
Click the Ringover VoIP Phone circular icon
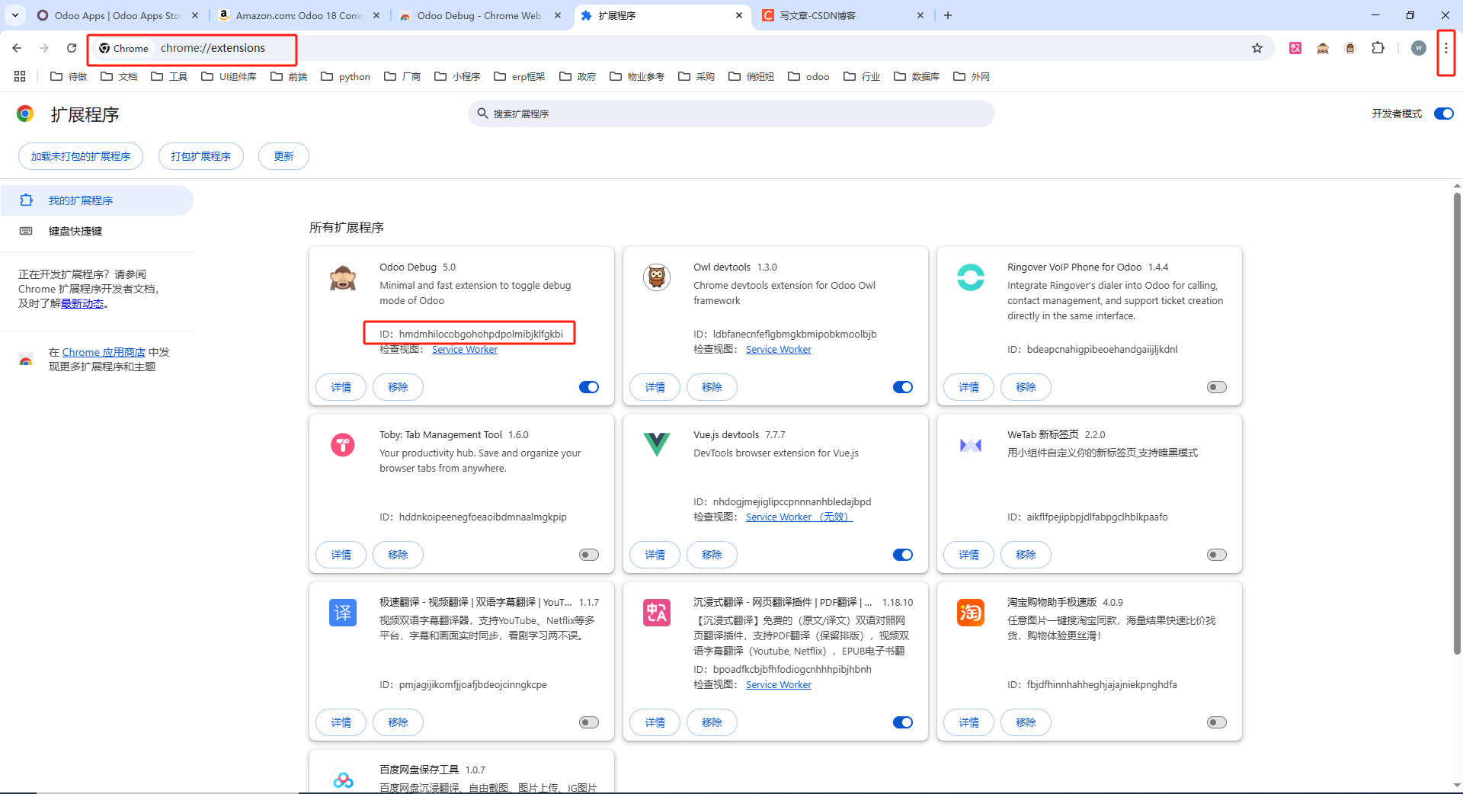click(x=970, y=277)
